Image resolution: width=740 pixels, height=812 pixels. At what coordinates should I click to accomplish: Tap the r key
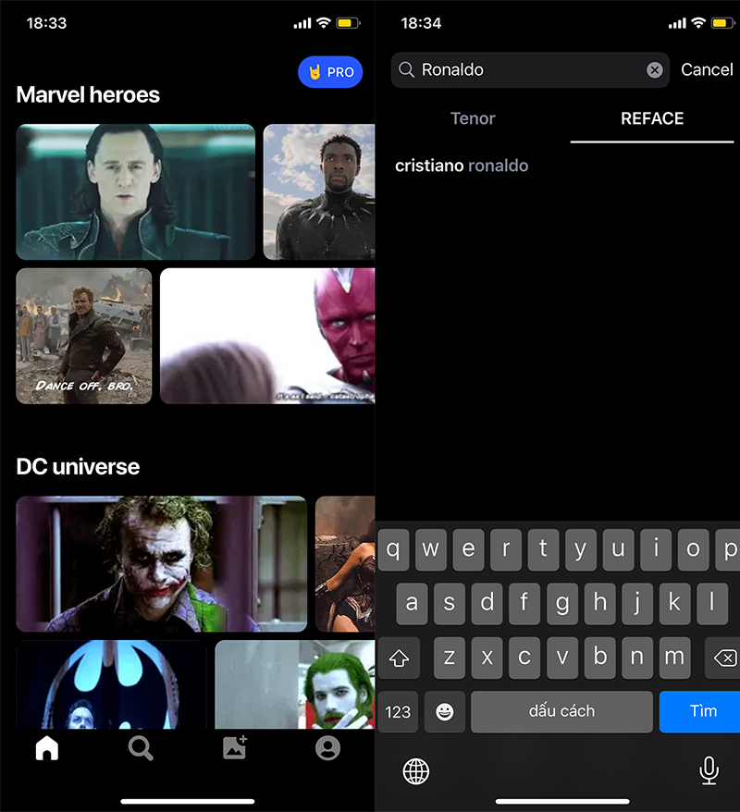coord(506,549)
